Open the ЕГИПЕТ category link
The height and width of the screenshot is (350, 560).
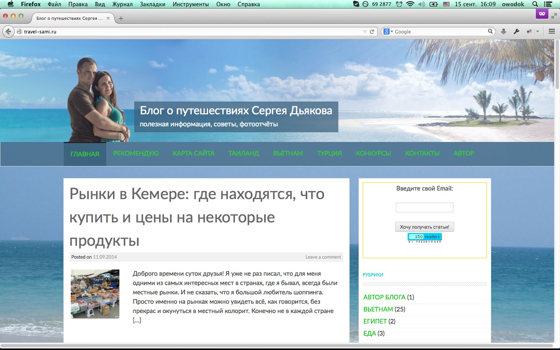(x=375, y=321)
